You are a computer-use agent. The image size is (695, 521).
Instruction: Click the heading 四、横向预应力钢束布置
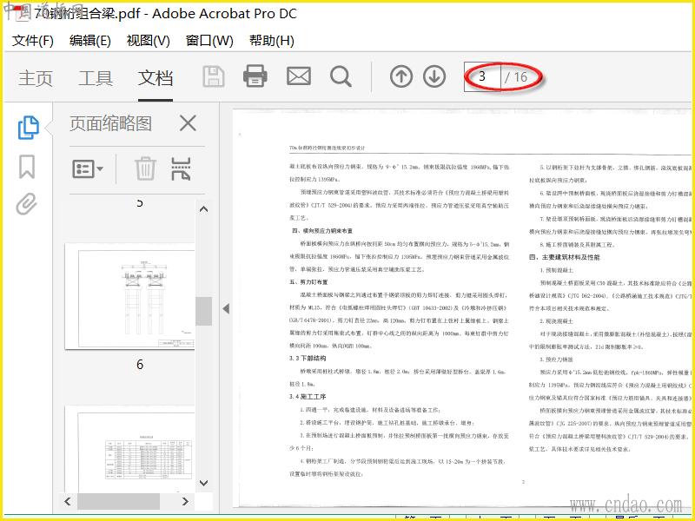click(x=322, y=231)
